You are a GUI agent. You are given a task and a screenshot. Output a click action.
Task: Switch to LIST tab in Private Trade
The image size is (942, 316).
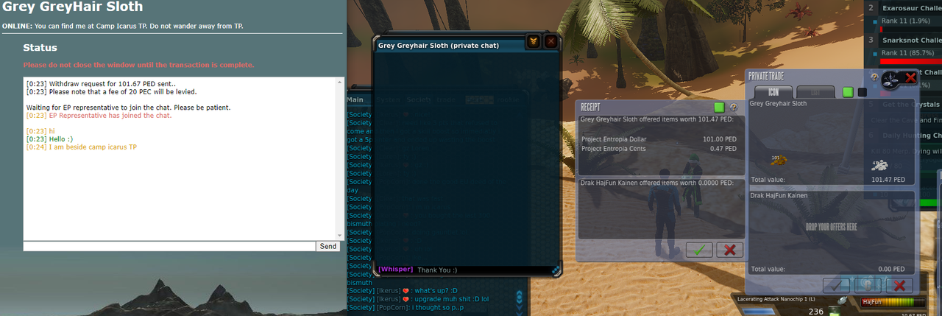point(815,91)
